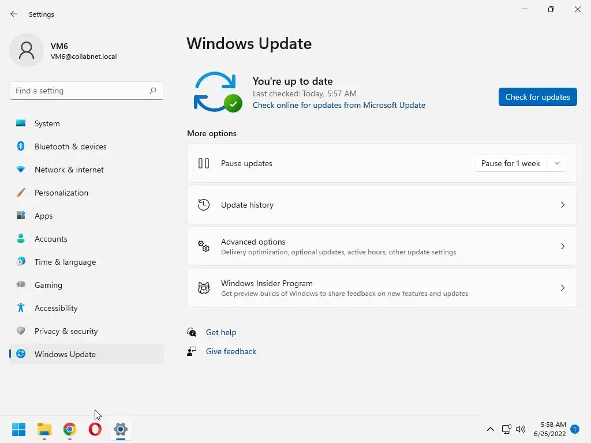Select System in the sidebar
This screenshot has height=443, width=591.
pyautogui.click(x=87, y=123)
